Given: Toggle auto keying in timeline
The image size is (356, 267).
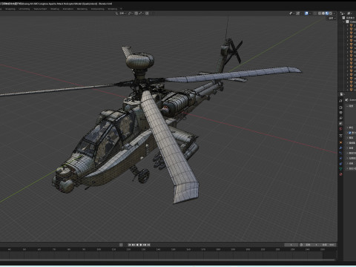Looking at the screenshot, I should [x=121, y=245].
